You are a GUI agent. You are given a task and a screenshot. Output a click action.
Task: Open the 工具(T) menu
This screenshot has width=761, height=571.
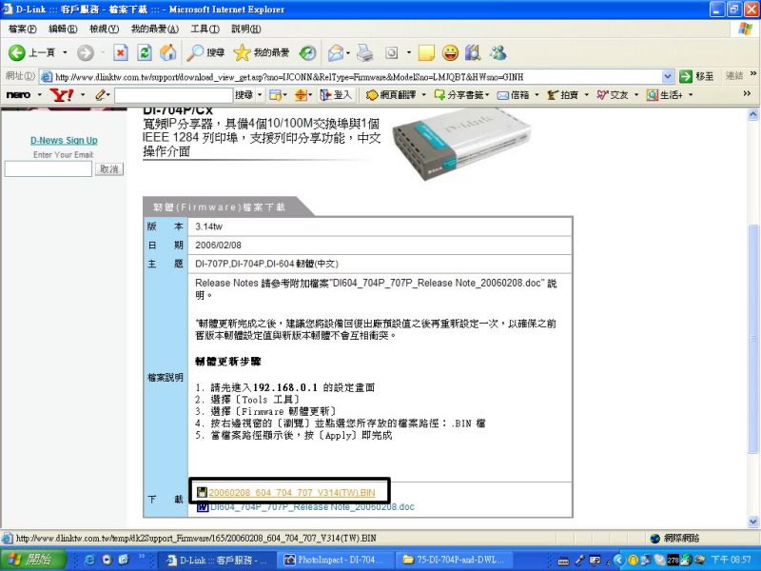click(x=205, y=29)
